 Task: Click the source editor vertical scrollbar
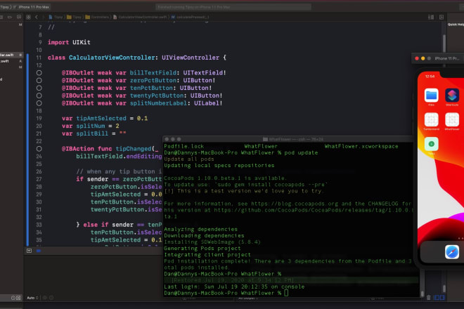point(444,43)
